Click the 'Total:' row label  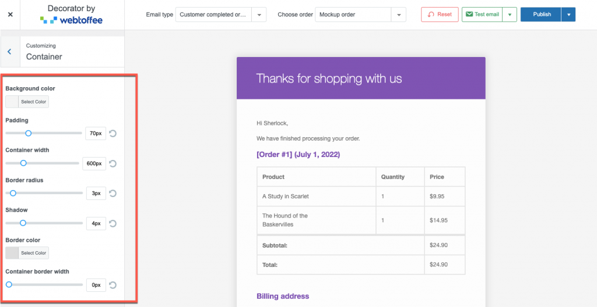click(x=270, y=265)
